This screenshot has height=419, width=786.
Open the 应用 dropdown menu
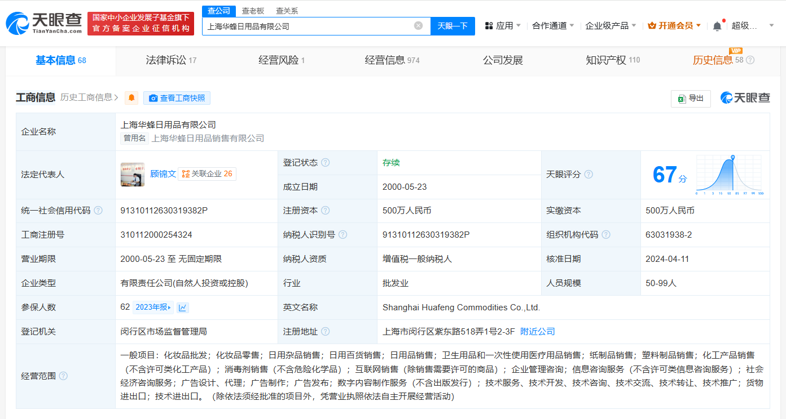503,26
